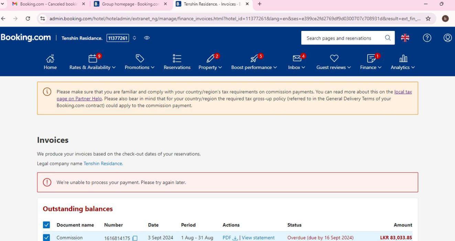Open the Home navigation icon
455x241 pixels.
click(x=50, y=59)
